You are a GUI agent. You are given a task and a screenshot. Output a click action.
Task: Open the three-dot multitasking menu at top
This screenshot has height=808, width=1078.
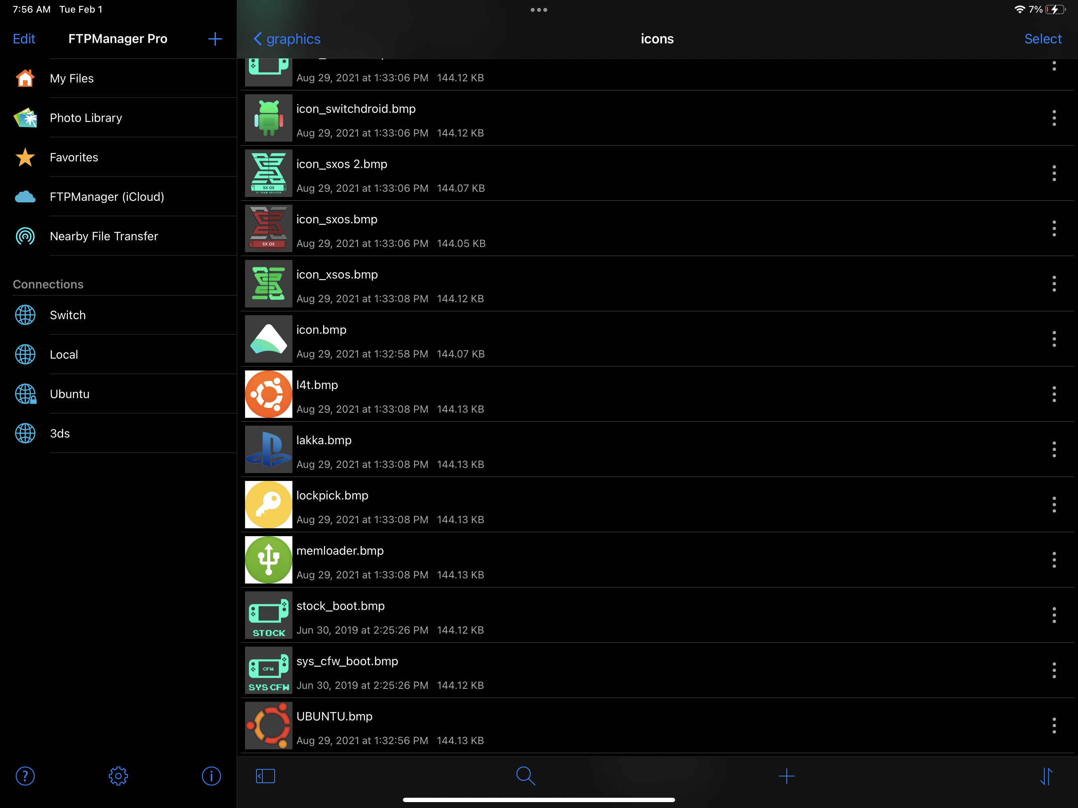pyautogui.click(x=539, y=10)
